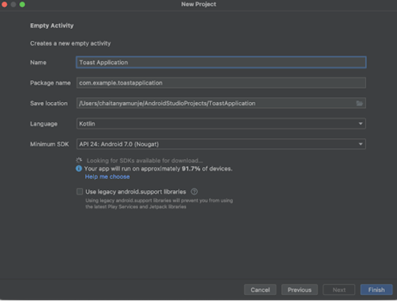The image size is (397, 301).
Task: Click the folder browse icon in Save location
Action: click(x=359, y=103)
